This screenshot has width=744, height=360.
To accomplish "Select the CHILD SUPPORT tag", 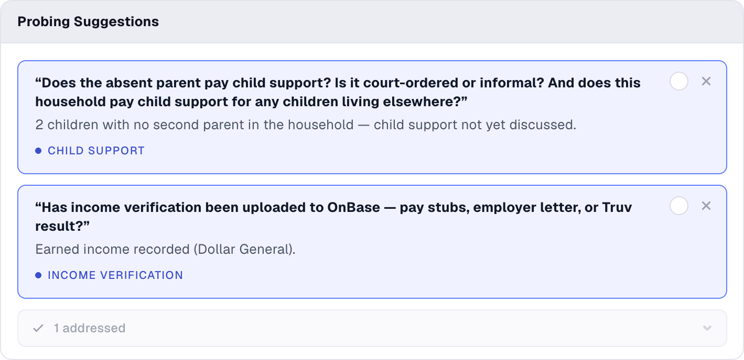I will point(96,151).
